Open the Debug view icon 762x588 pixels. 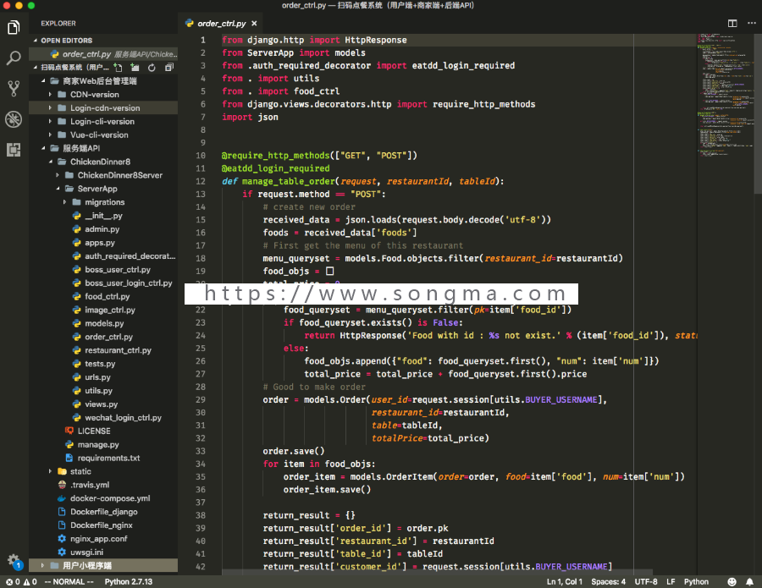coord(14,119)
